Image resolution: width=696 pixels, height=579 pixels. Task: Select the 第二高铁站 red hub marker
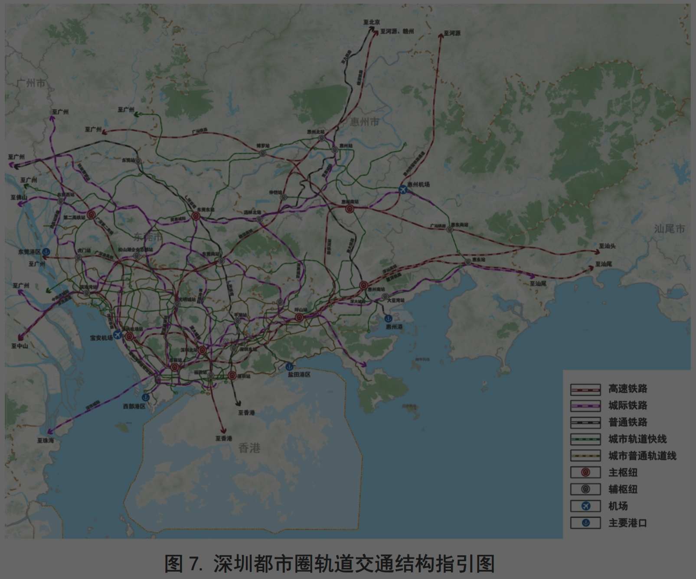click(91, 214)
